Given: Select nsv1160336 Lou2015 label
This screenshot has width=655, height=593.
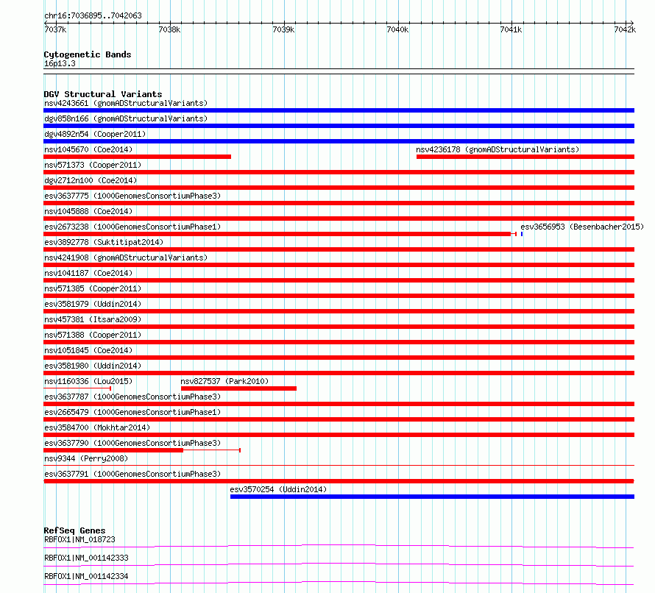Looking at the screenshot, I should pyautogui.click(x=88, y=381).
